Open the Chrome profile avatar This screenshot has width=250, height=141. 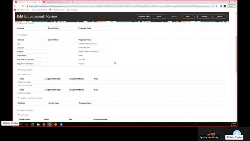(225, 6)
